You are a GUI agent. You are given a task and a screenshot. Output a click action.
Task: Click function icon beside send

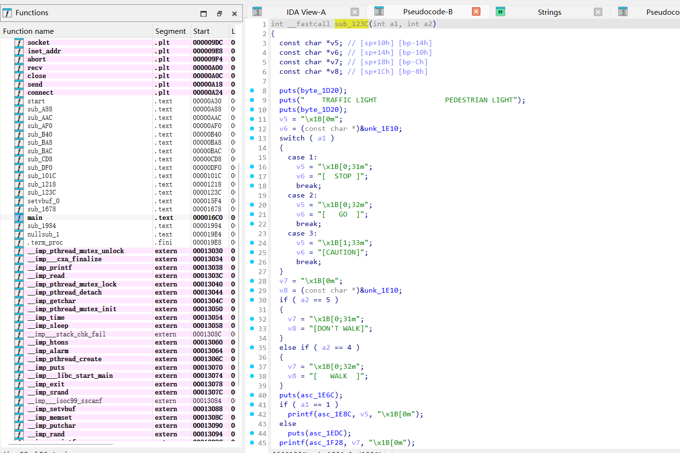click(19, 84)
